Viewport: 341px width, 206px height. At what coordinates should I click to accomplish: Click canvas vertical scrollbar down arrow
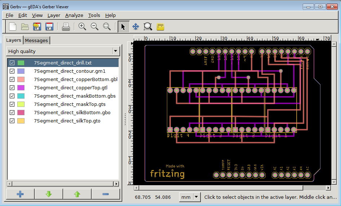334,182
